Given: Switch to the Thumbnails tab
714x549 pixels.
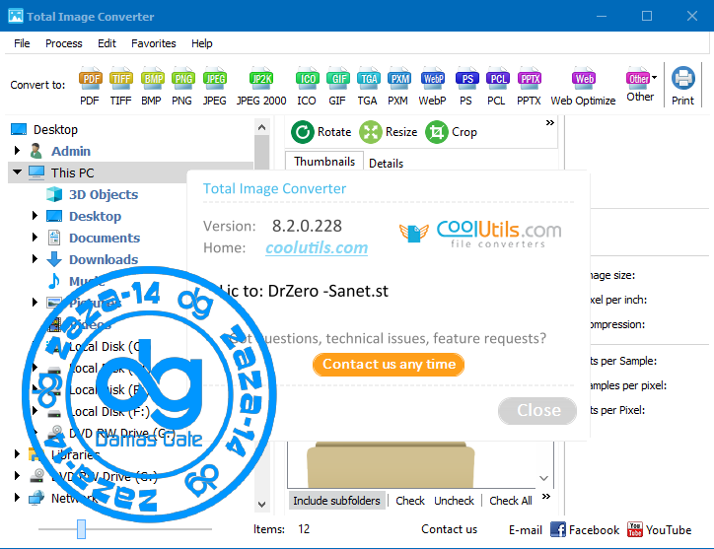Looking at the screenshot, I should pyautogui.click(x=324, y=162).
